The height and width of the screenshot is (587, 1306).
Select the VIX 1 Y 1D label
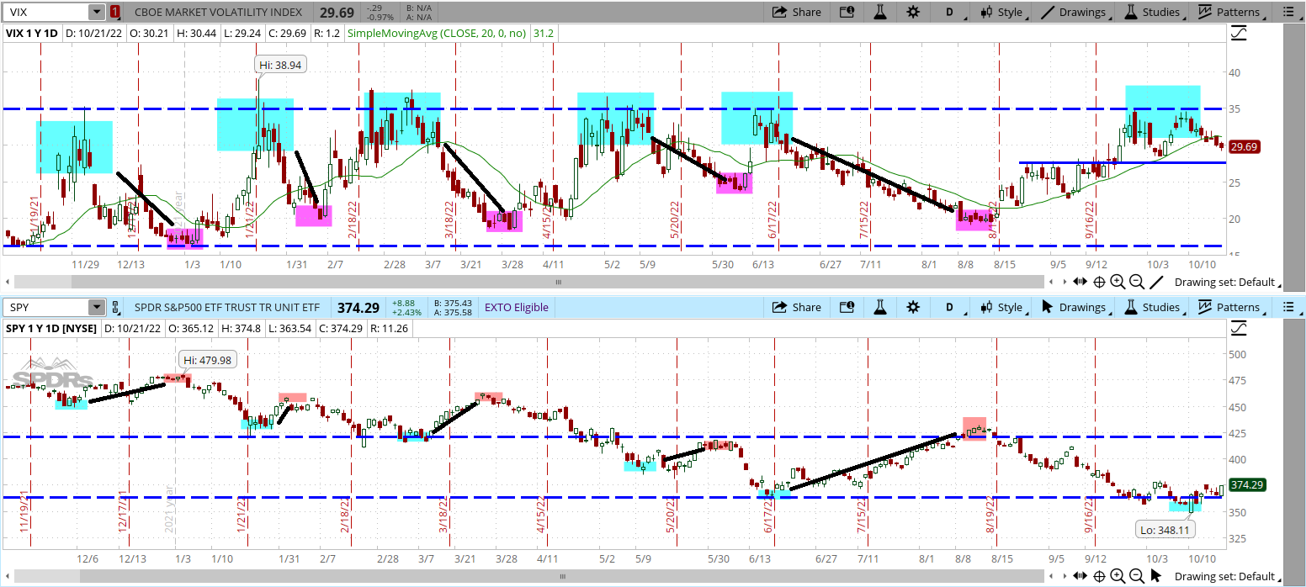pyautogui.click(x=33, y=34)
